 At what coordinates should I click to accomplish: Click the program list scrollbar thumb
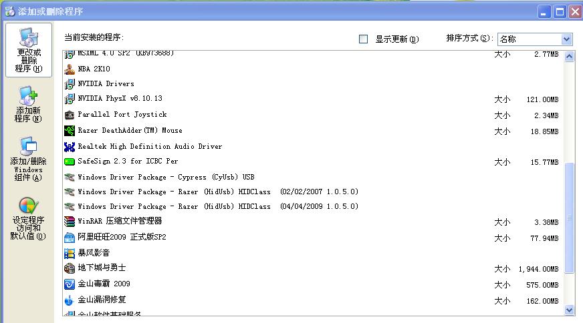pos(569,218)
